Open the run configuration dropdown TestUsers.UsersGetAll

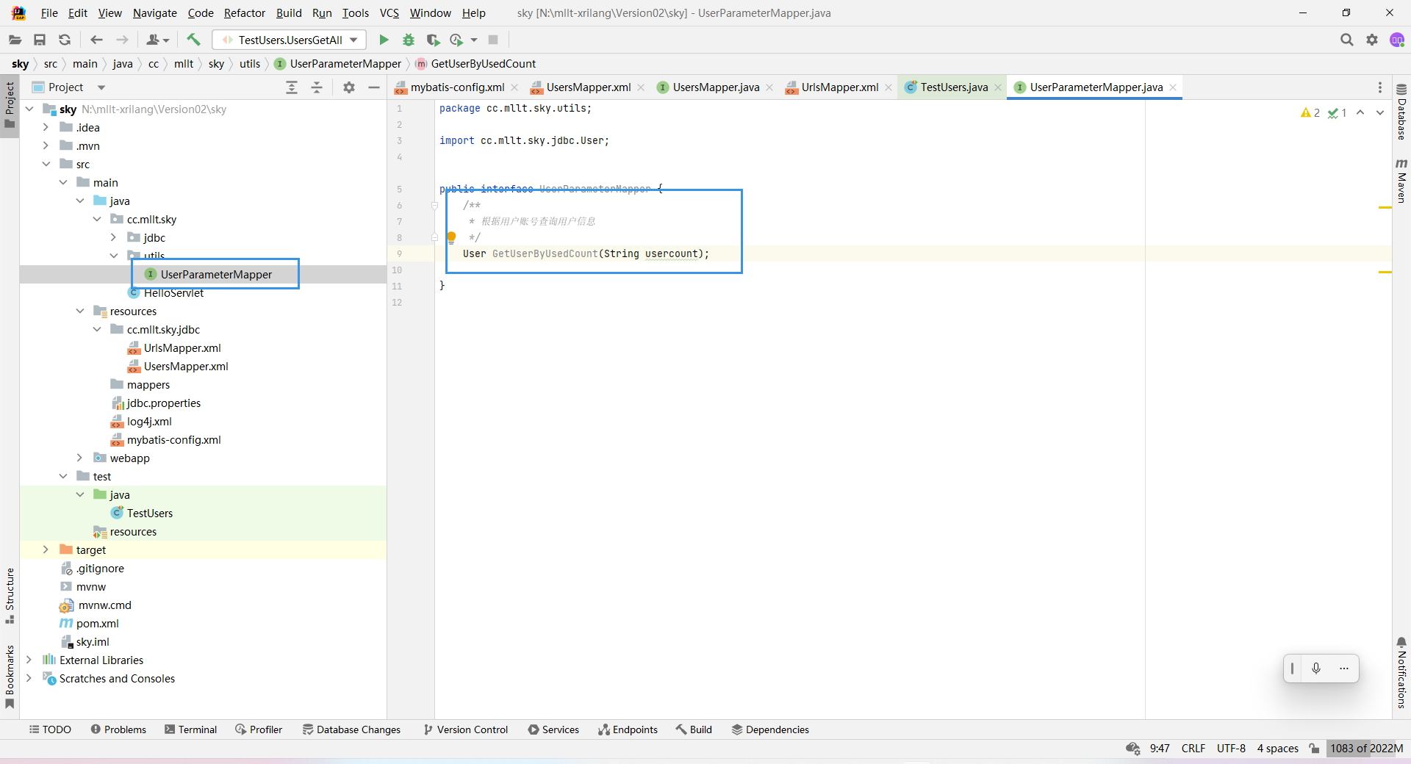289,40
